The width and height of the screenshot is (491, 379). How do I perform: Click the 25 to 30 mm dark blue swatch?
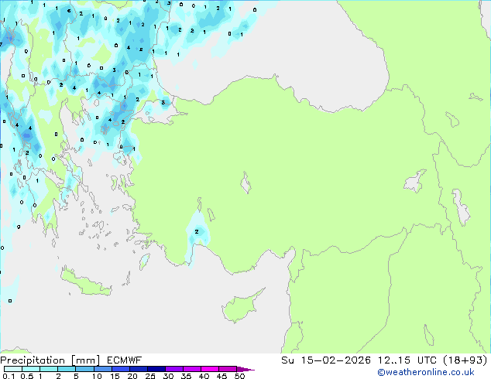pyautogui.click(x=156, y=369)
